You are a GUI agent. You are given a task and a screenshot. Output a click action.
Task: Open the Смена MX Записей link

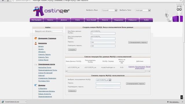45,73
